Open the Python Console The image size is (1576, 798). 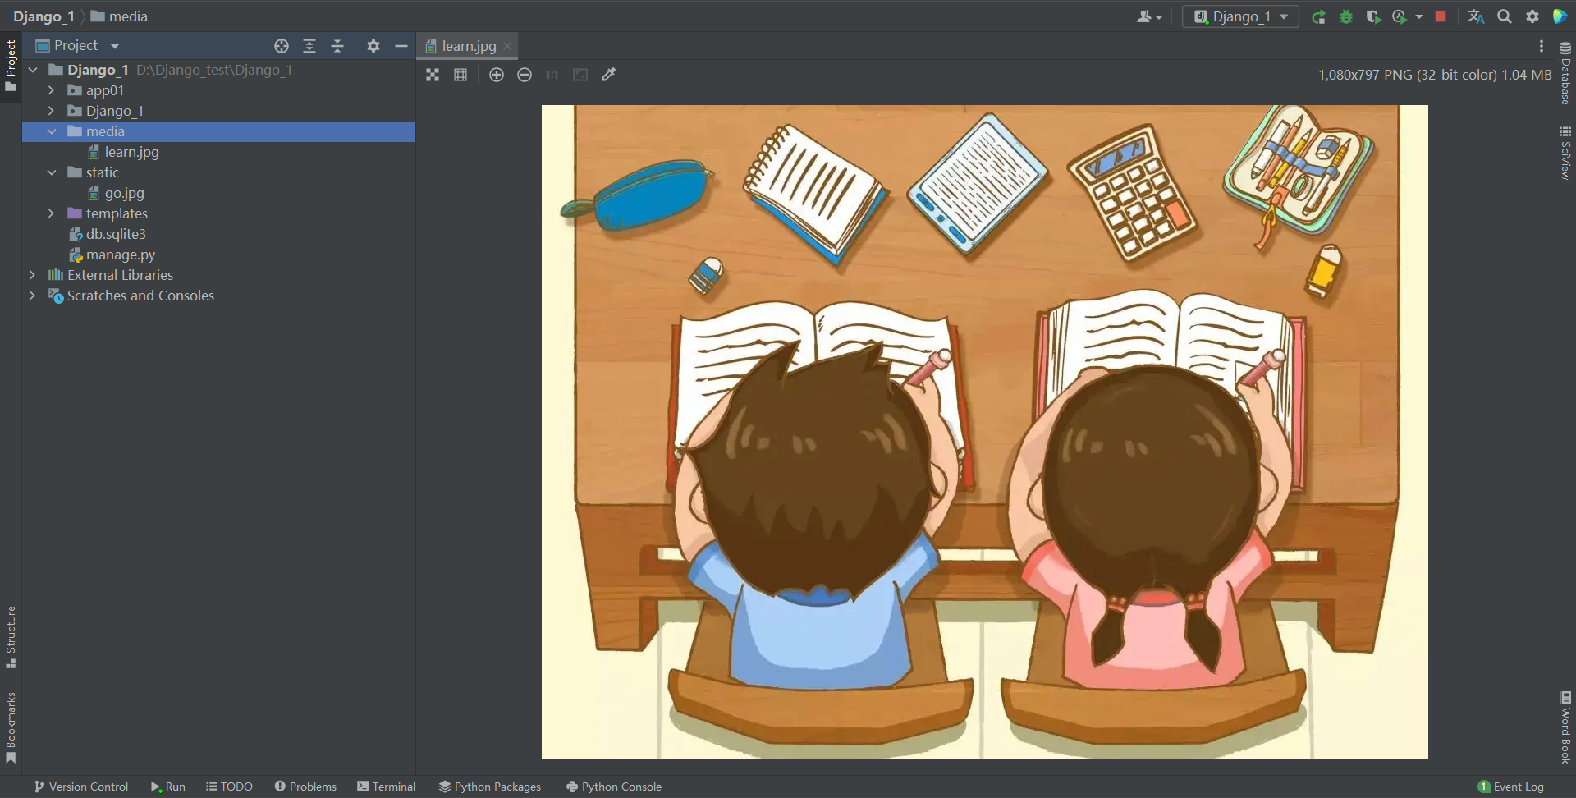(x=614, y=787)
